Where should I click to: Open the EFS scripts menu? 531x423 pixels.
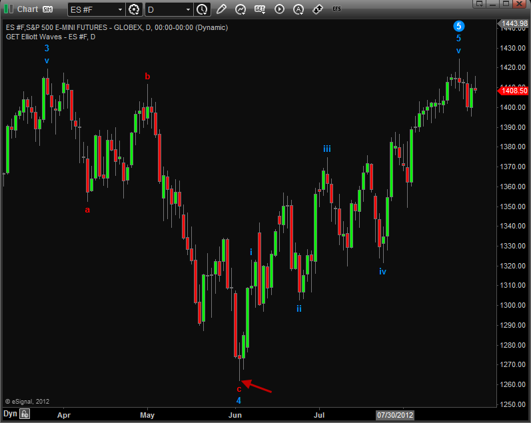[336, 9]
